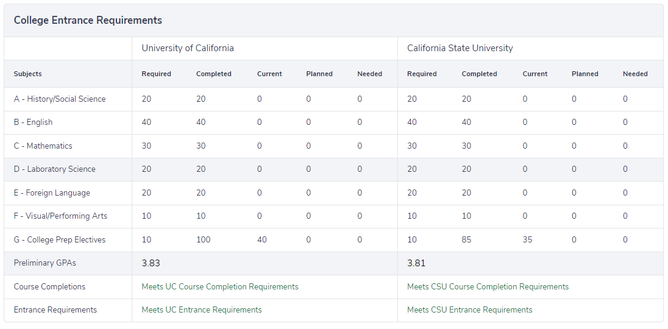Click the CSU Completed column header
This screenshot has width=668, height=329.
[479, 74]
